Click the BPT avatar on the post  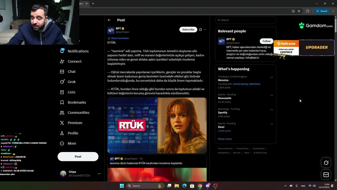(111, 30)
